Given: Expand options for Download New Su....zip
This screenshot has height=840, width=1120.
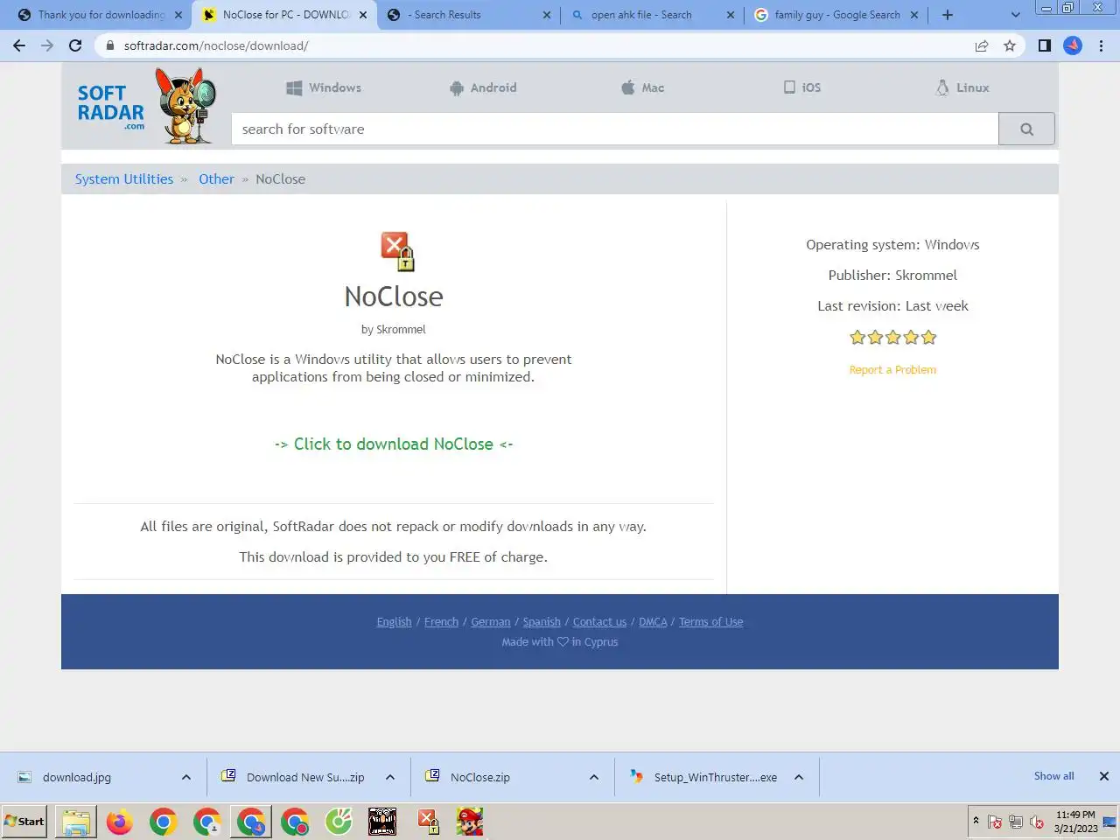Looking at the screenshot, I should [390, 777].
